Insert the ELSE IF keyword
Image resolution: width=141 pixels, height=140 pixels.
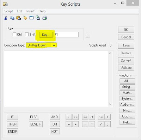pos(36,124)
